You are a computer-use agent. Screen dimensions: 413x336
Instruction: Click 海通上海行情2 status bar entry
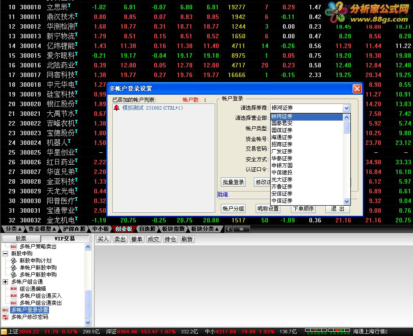[370, 332]
